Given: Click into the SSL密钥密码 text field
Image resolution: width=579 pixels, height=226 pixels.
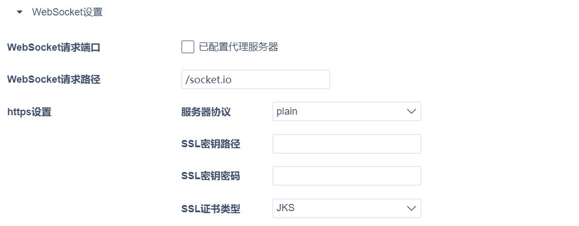Looking at the screenshot, I should [346, 176].
